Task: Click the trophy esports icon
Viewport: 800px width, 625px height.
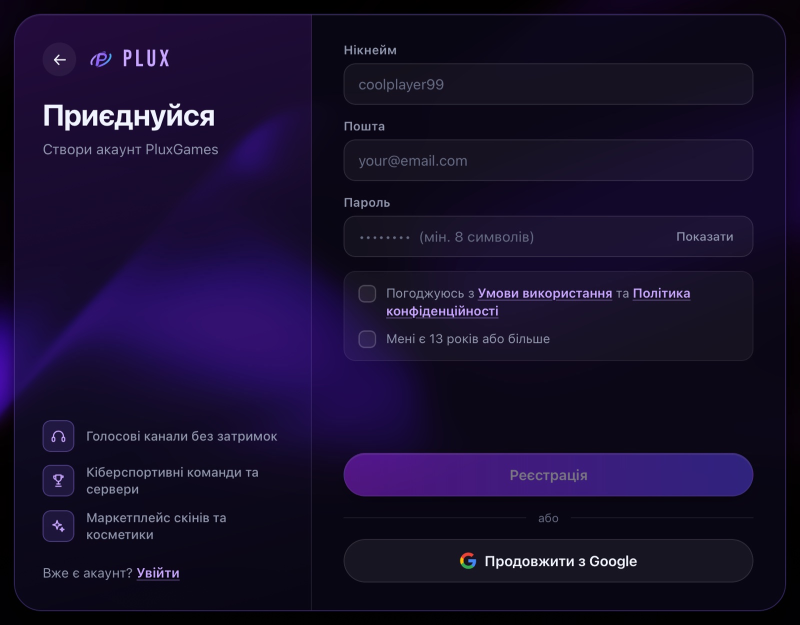Action: [58, 481]
